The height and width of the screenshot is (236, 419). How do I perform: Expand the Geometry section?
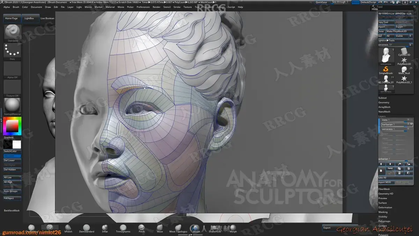384,102
